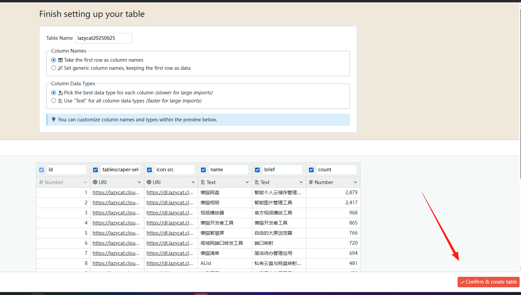Edit the id column name field
This screenshot has height=295, width=521.
point(66,170)
